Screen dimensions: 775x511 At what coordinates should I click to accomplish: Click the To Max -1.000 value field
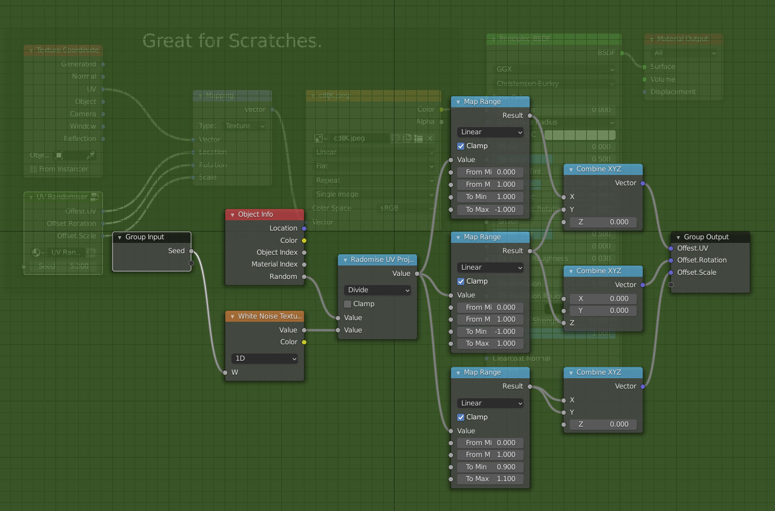(490, 210)
